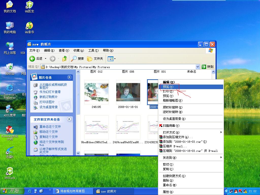Select the 24f4caa89eb52aa98 chart thumbnail
260x195 pixels.
[x=128, y=127]
